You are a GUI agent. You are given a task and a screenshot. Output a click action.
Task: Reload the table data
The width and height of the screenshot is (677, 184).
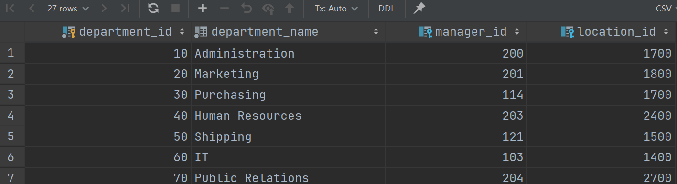click(x=153, y=9)
